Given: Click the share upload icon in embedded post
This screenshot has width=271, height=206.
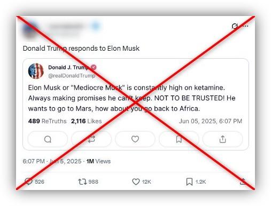Looking at the screenshot, I should (x=222, y=139).
